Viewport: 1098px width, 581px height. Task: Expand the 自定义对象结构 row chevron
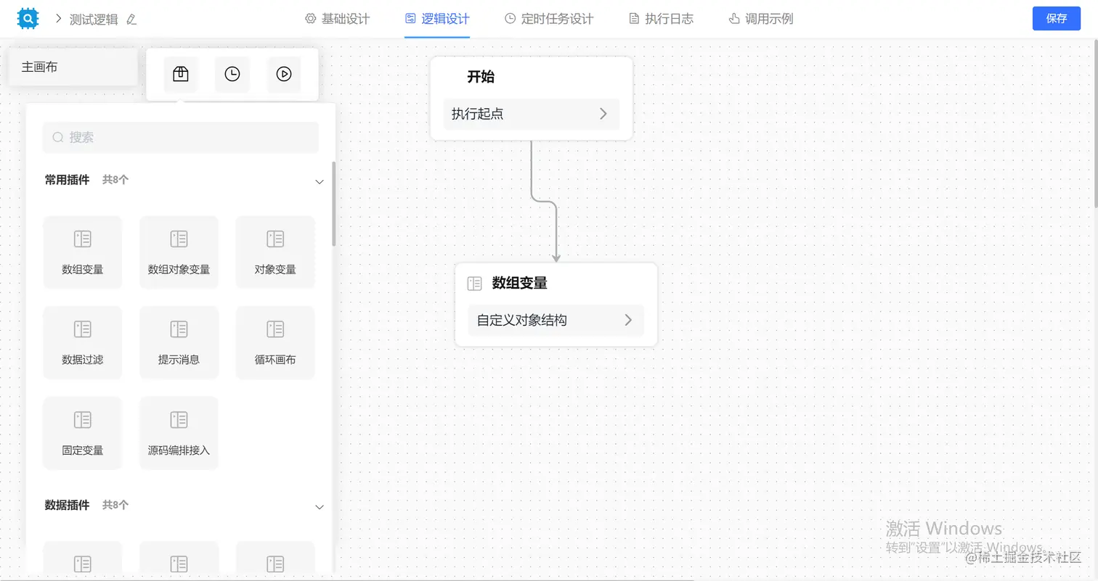(x=628, y=320)
